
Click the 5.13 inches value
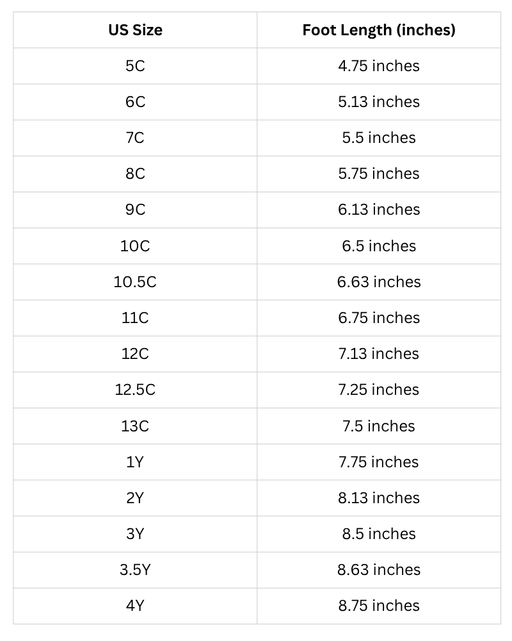pyautogui.click(x=379, y=102)
